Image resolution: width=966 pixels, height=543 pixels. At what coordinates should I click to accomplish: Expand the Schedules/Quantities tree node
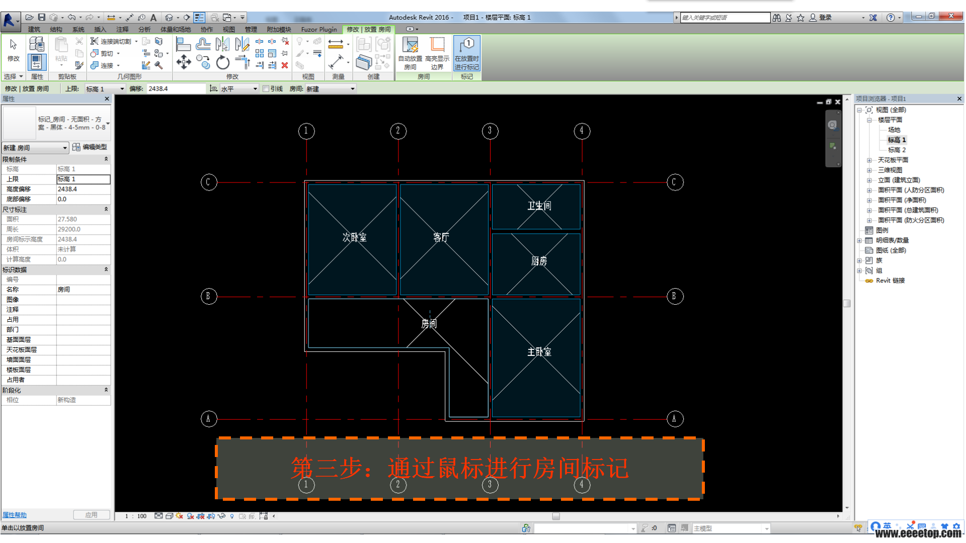tap(859, 240)
